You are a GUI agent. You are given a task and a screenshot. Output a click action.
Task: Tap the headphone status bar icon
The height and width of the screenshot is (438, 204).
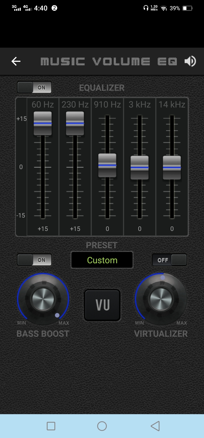pos(146,8)
